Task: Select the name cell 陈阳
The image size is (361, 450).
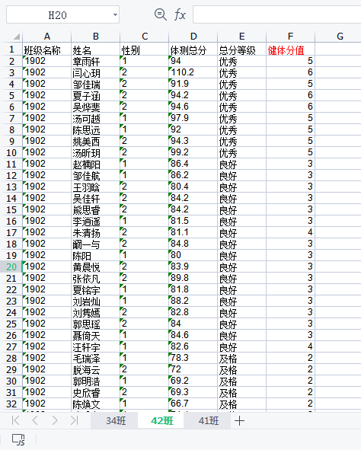Action: (95, 255)
